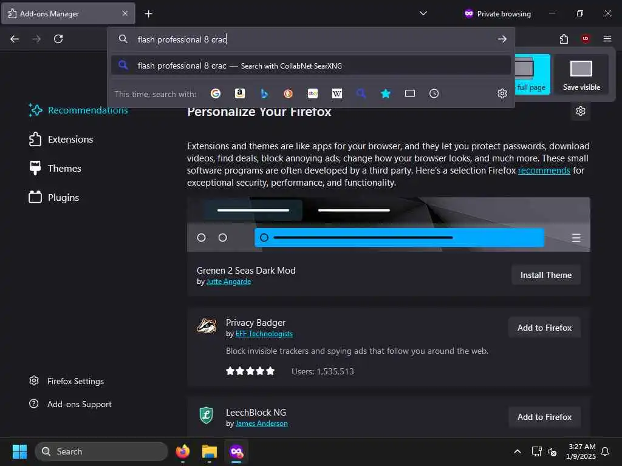The image size is (622, 466).
Task: Open Themes category in sidebar
Action: [x=55, y=169]
